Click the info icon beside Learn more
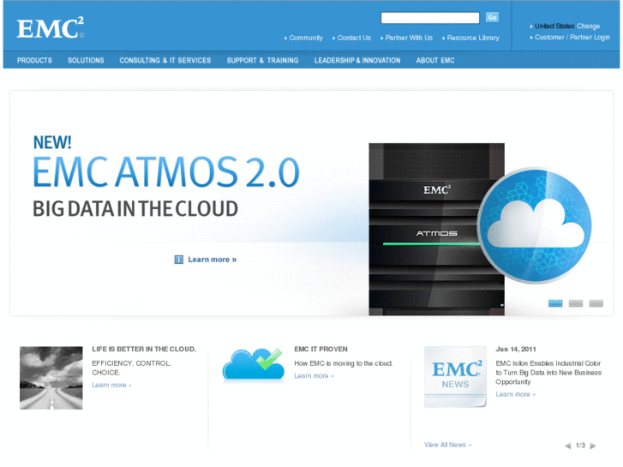 click(x=179, y=260)
